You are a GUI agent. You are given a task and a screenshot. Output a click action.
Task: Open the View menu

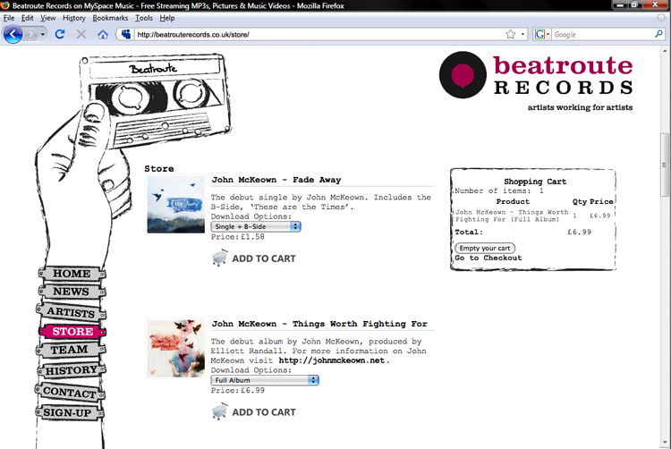(x=48, y=18)
